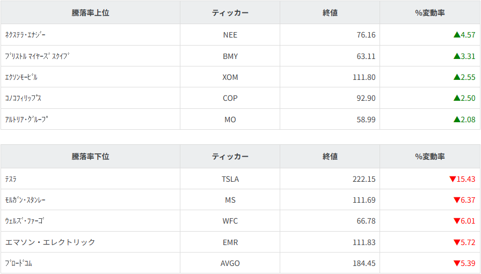Select the NEE ticker symbol
Screen dimensions: 481x274
tap(230, 35)
